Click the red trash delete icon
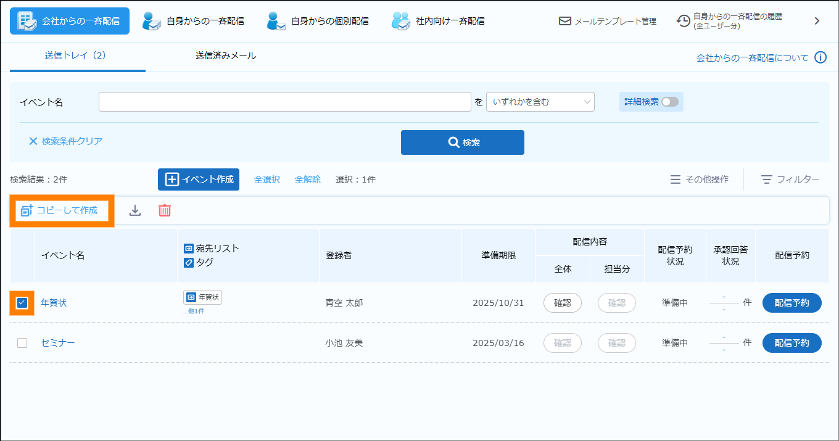Image resolution: width=839 pixels, height=441 pixels. click(x=165, y=210)
